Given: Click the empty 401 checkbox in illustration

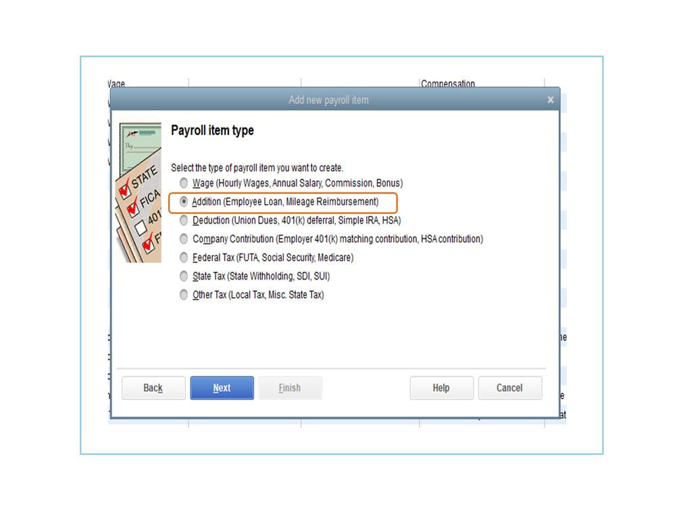Looking at the screenshot, I should [x=141, y=228].
